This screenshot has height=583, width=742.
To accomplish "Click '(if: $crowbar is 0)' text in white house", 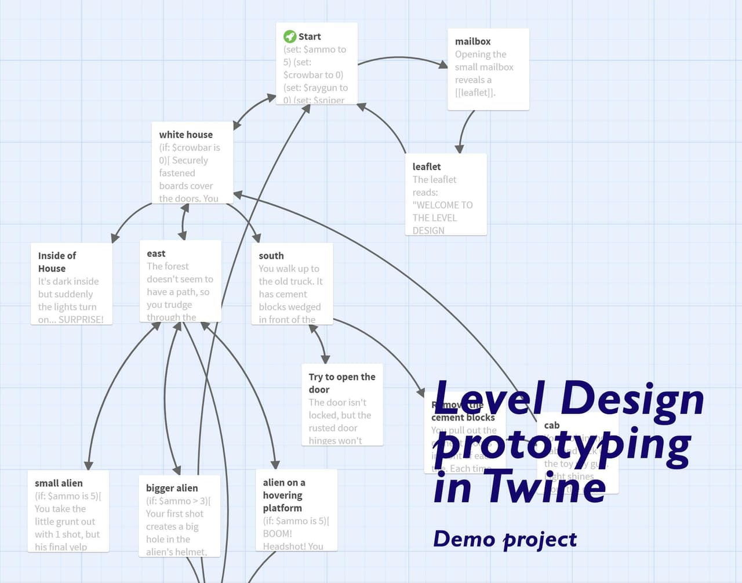I will pyautogui.click(x=190, y=154).
